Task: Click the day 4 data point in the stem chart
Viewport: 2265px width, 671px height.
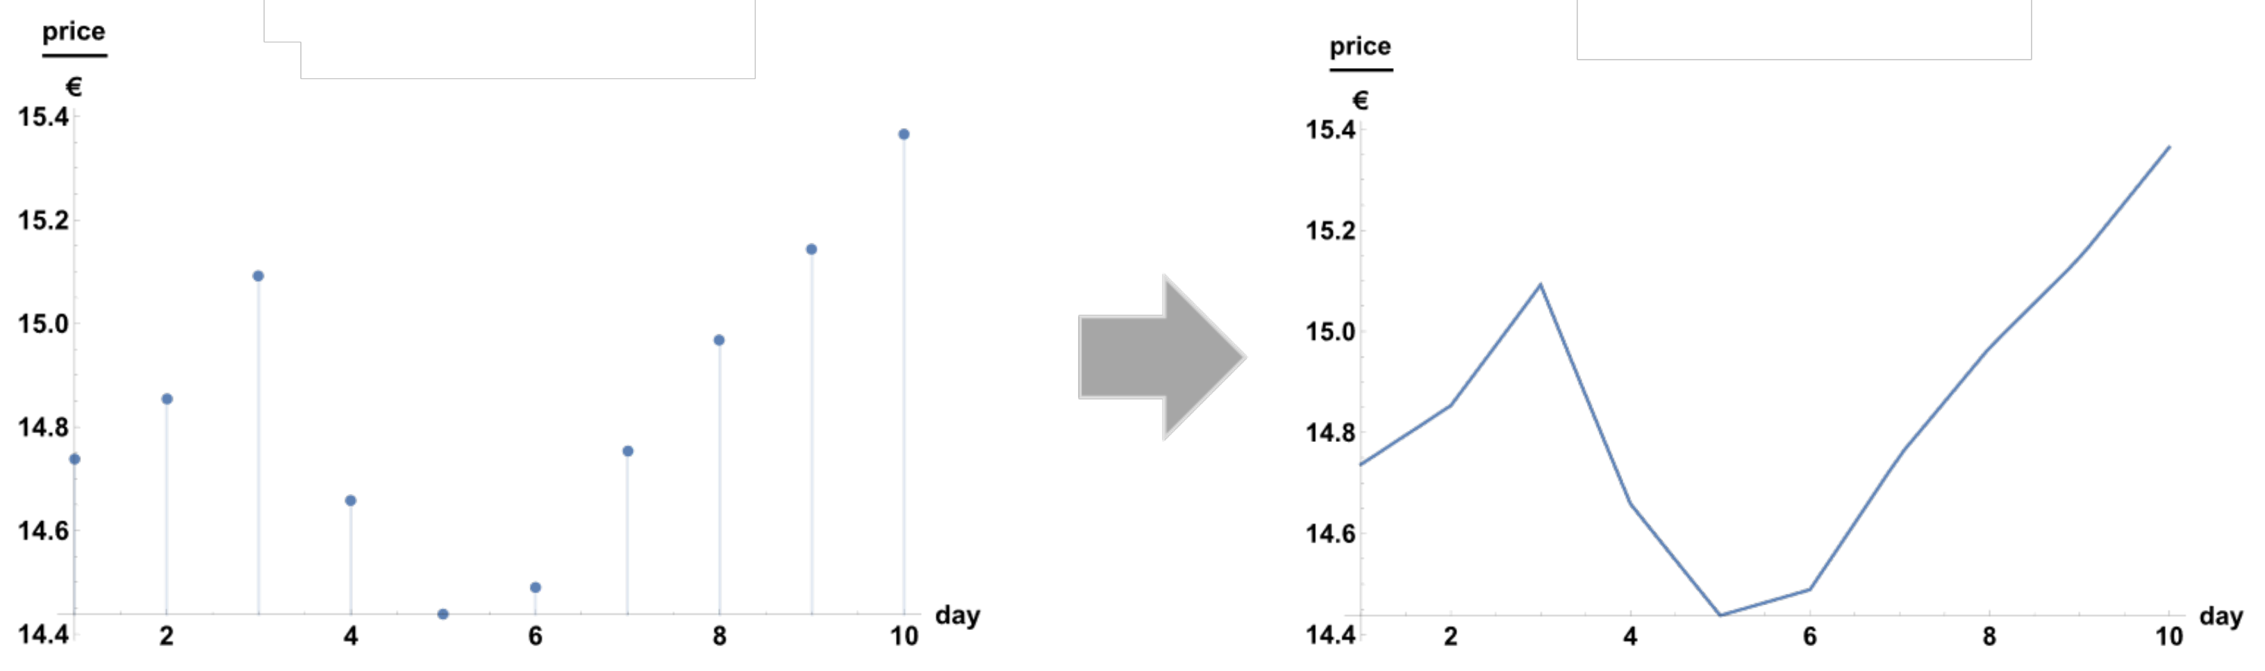Action: [x=351, y=500]
